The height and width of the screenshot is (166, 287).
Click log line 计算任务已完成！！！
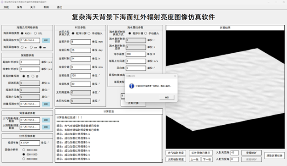[x=70, y=117]
